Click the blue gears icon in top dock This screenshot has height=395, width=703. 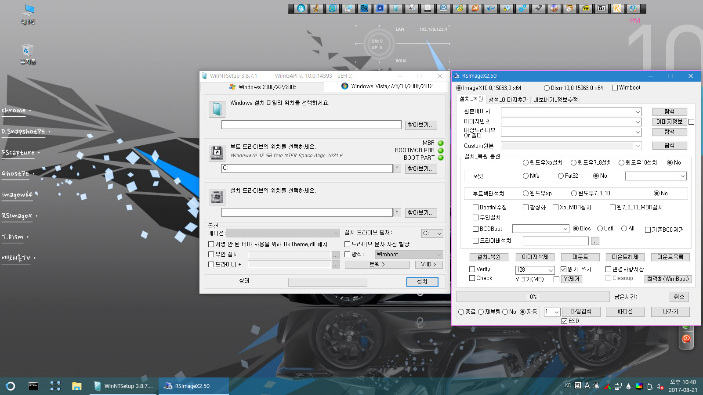pos(522,8)
